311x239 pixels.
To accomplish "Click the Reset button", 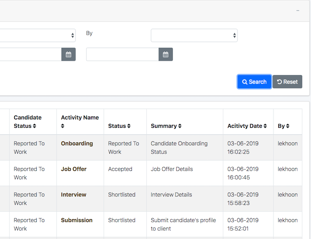I will [x=287, y=82].
